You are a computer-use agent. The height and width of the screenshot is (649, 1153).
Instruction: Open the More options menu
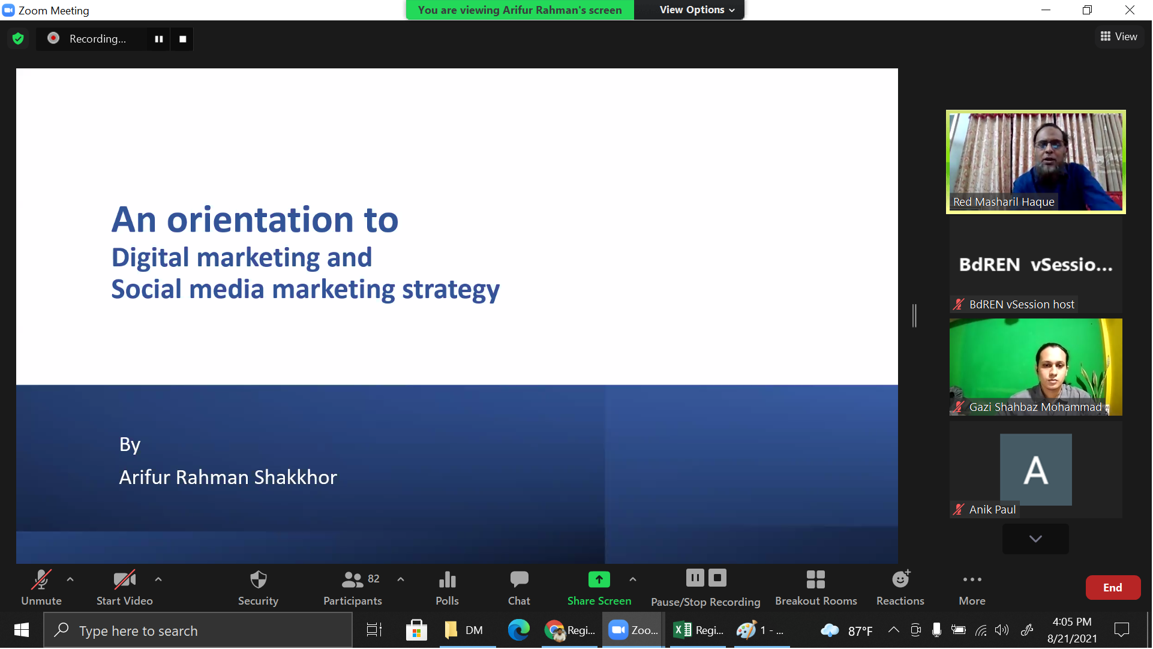972,588
